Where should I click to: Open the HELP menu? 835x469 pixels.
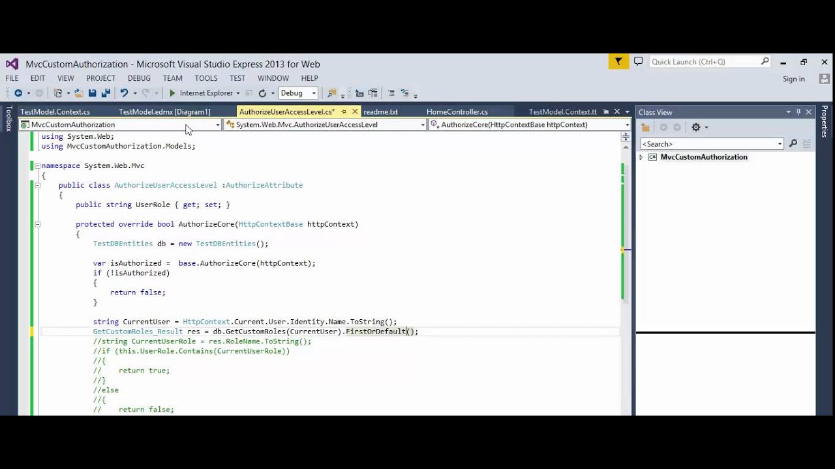(309, 78)
